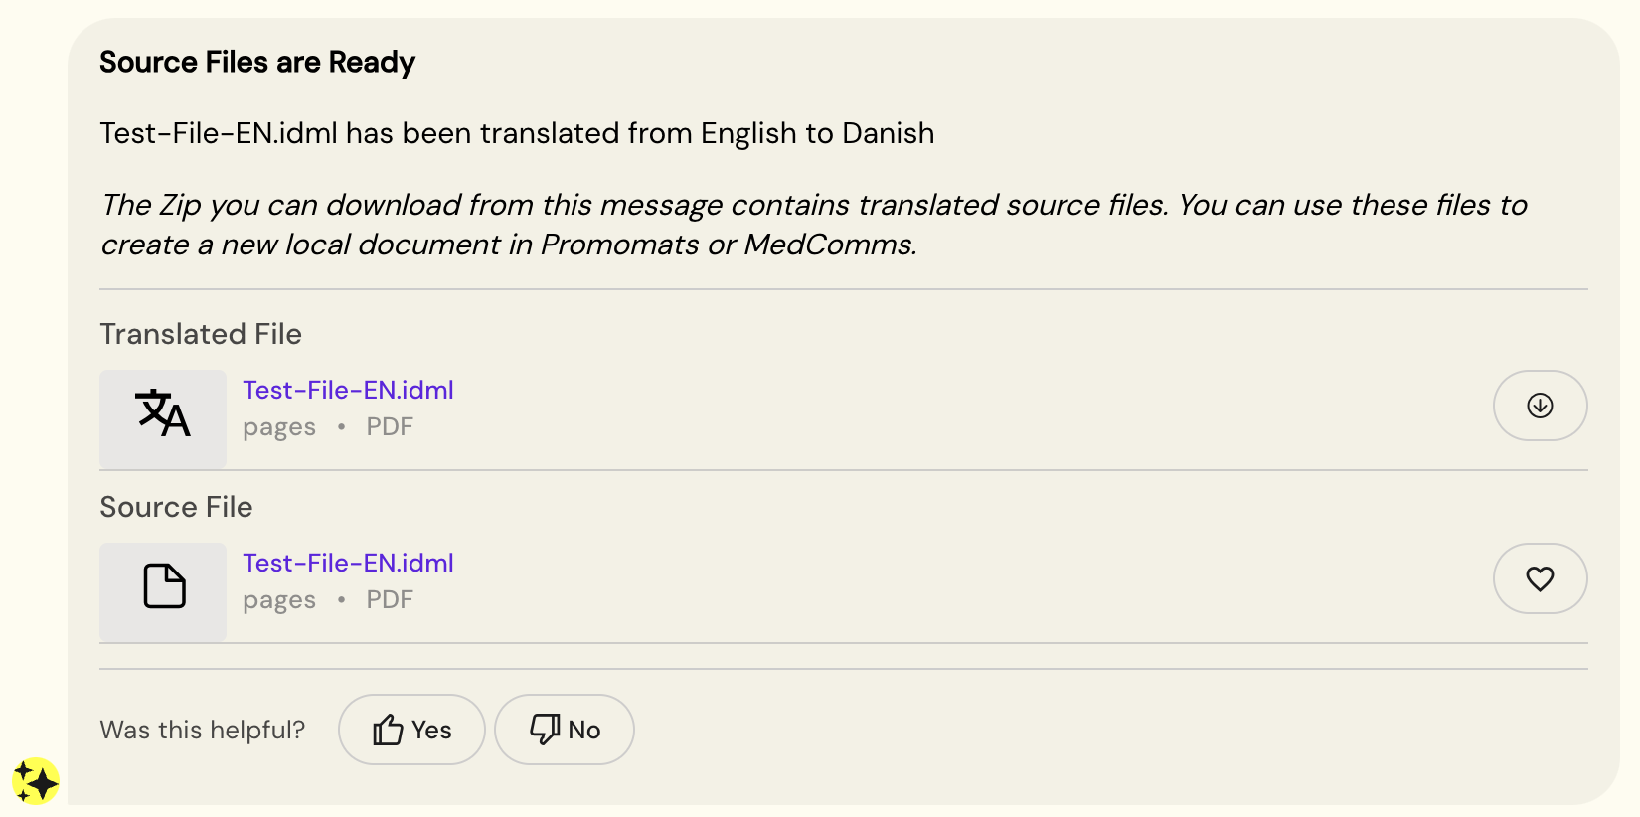Viewport: 1640px width, 817px height.
Task: Click the PDF label of the translated file
Action: pyautogui.click(x=390, y=427)
